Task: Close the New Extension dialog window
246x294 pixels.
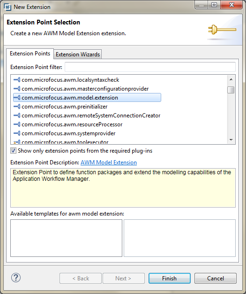Action: (231, 5)
